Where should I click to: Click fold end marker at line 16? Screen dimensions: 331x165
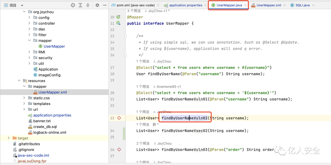[125, 55]
